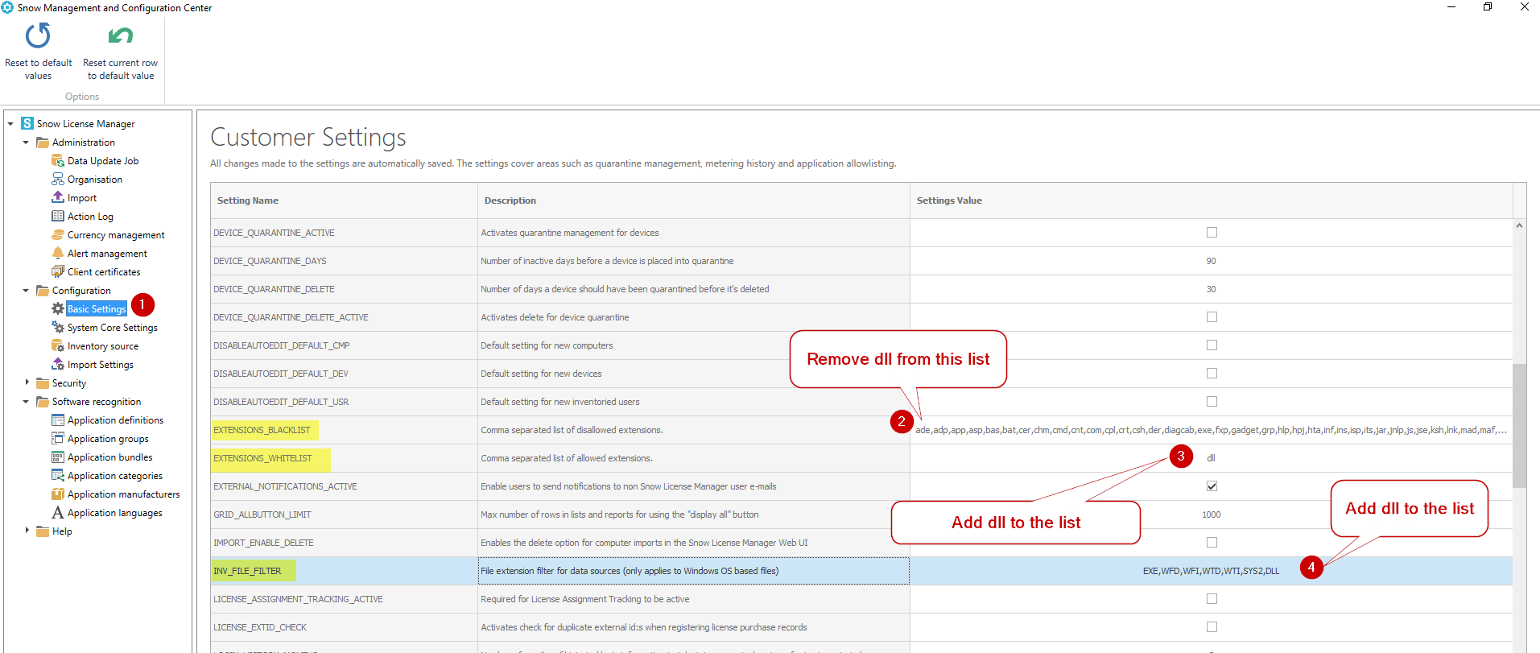Toggle the IMPORT_ENABLE_DELETE checkbox
The width and height of the screenshot is (1540, 653).
click(1212, 543)
